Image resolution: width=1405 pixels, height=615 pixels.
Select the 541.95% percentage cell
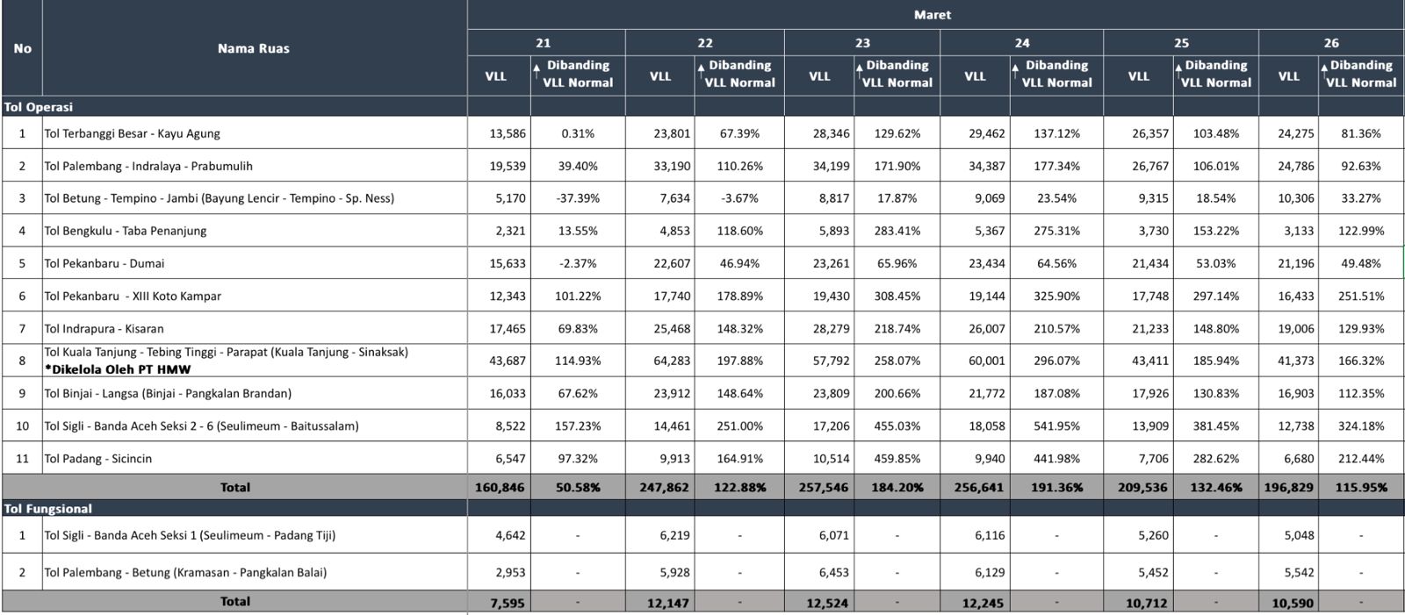1056,426
